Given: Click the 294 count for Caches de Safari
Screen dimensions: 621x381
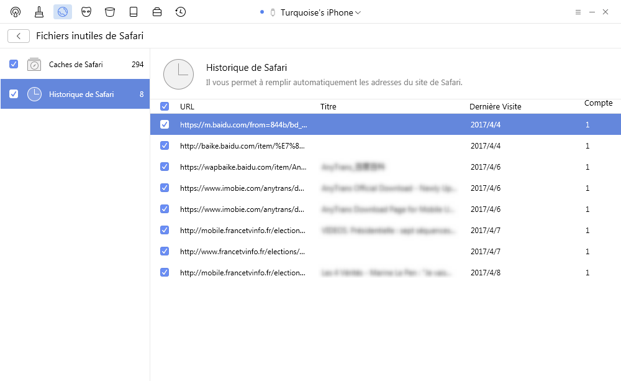Looking at the screenshot, I should coord(137,64).
